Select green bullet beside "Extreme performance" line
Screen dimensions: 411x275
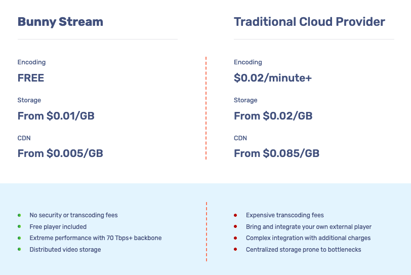pyautogui.click(x=19, y=238)
